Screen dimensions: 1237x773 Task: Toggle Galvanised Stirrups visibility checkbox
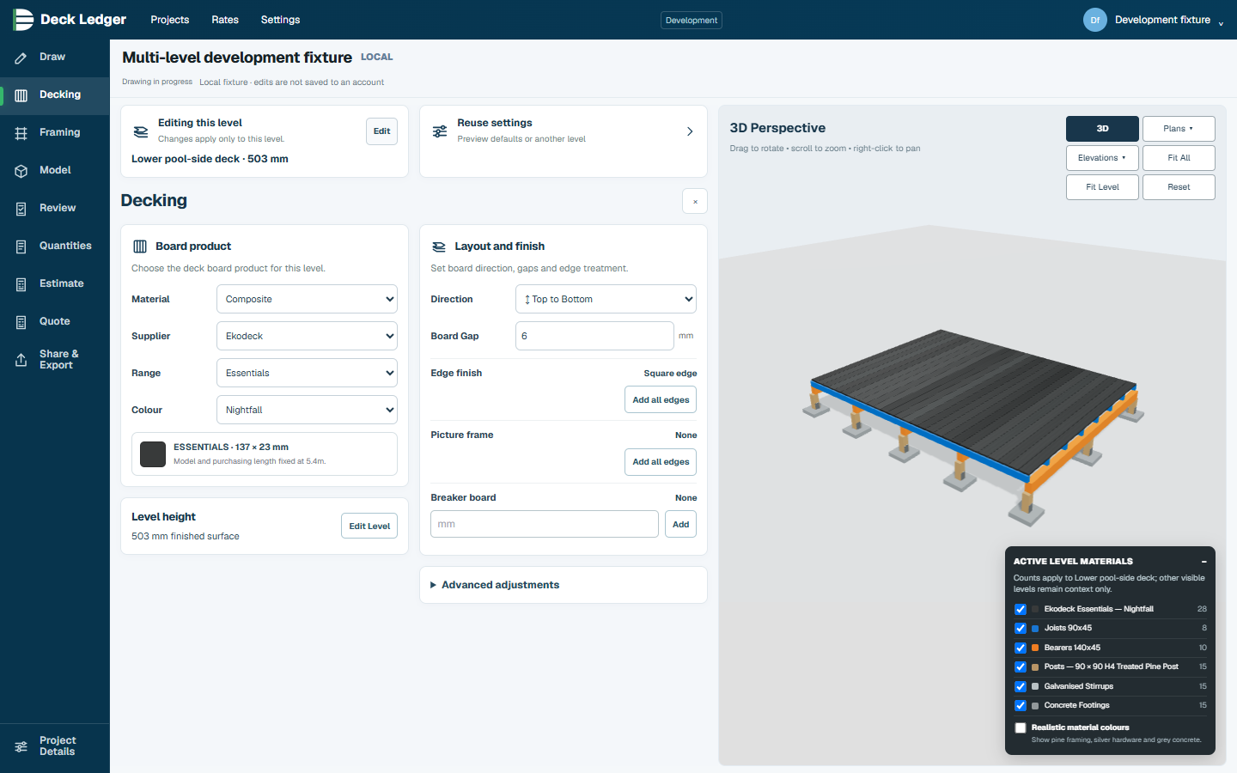[x=1021, y=687]
